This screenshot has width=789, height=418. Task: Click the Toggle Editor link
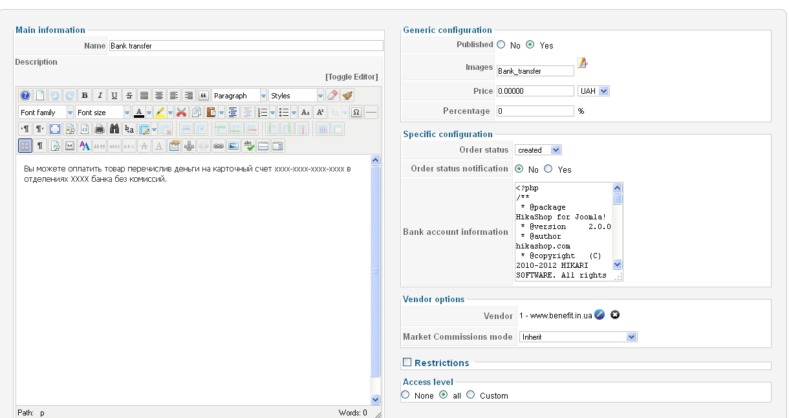point(351,76)
